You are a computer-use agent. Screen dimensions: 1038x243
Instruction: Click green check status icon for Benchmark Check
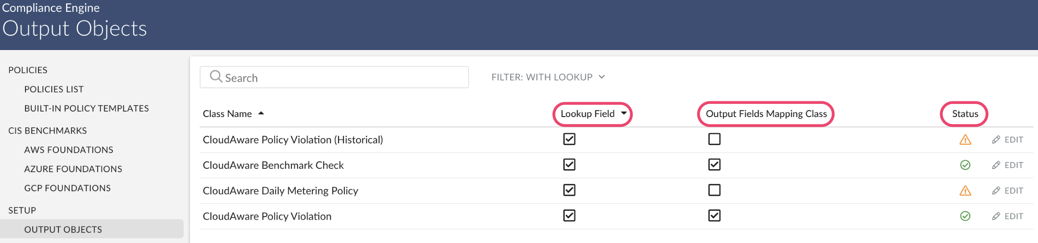pyautogui.click(x=965, y=165)
